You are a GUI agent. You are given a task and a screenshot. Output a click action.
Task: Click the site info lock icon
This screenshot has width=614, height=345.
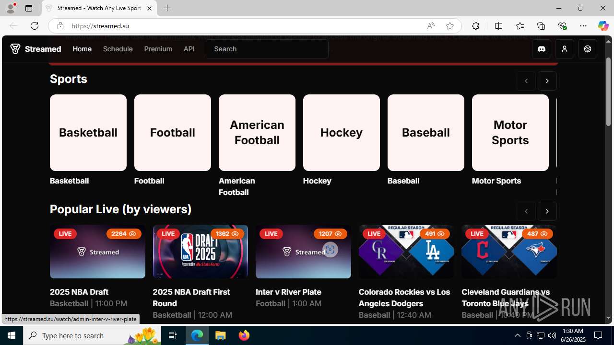click(60, 26)
